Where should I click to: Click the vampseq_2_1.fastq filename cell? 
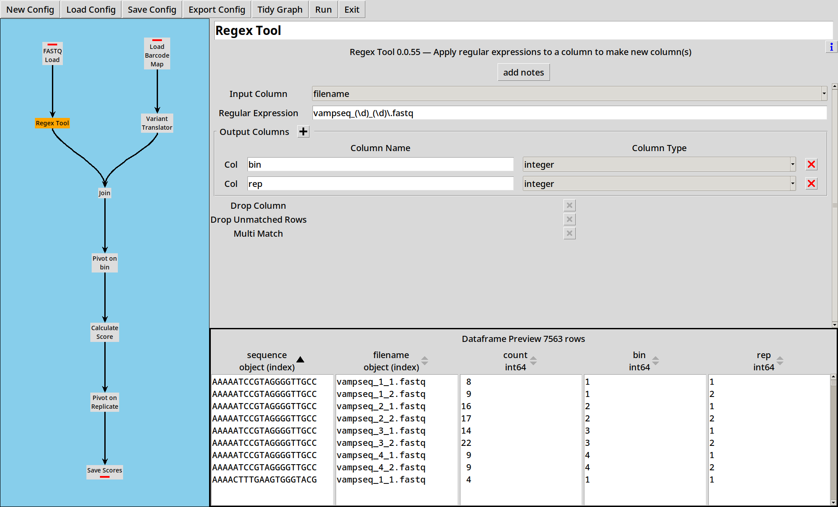[x=381, y=406]
